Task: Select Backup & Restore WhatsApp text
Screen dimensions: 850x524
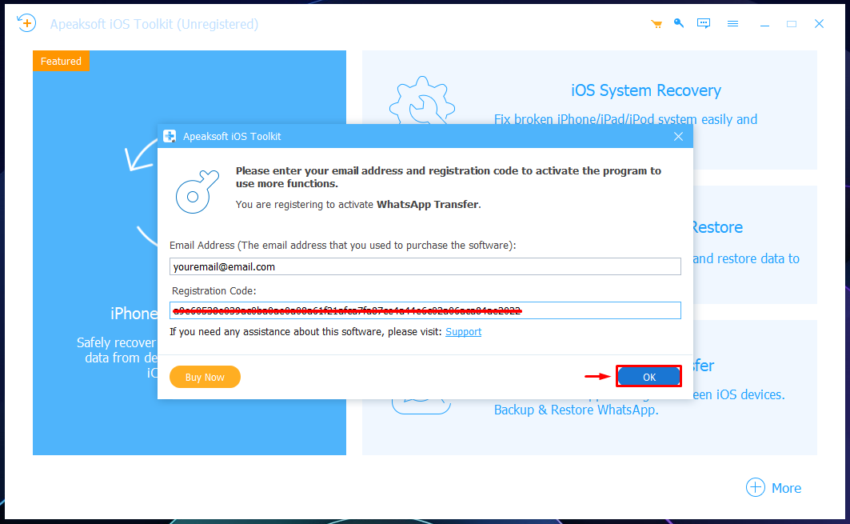Action: (576, 410)
